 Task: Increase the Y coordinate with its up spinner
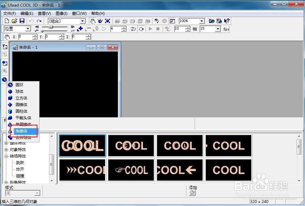pyautogui.click(x=62, y=36)
